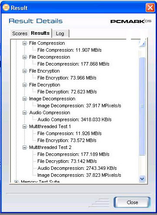Collapse Multithreaded Test 2 node

[x=25, y=147]
